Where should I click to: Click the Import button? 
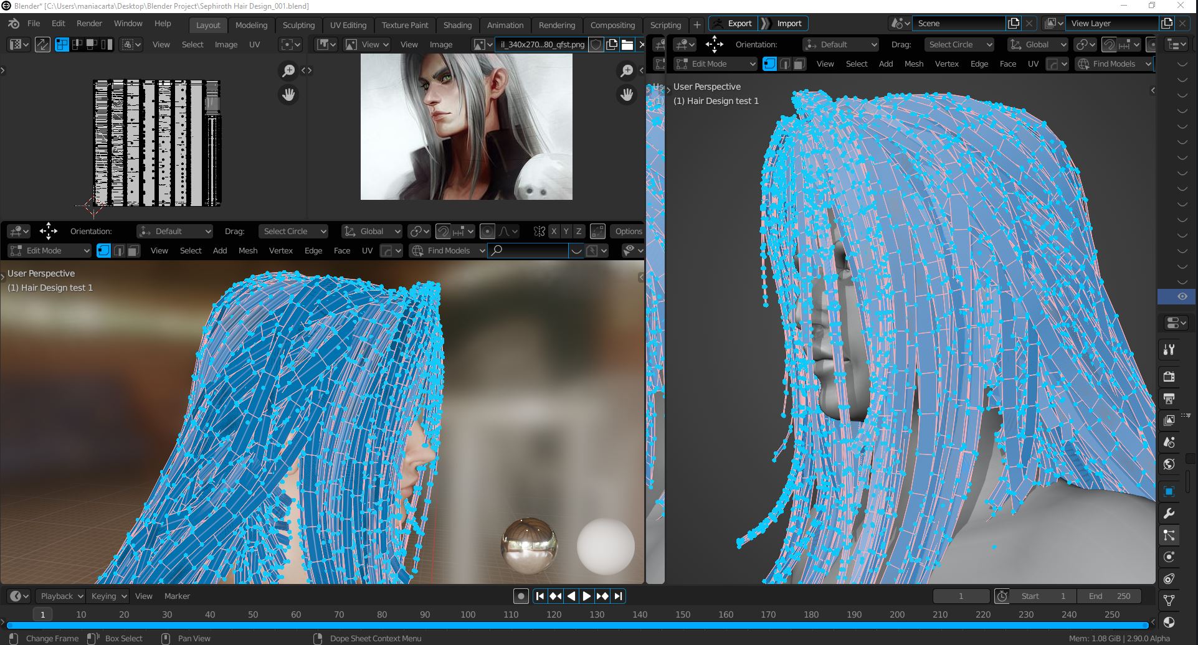coord(783,23)
